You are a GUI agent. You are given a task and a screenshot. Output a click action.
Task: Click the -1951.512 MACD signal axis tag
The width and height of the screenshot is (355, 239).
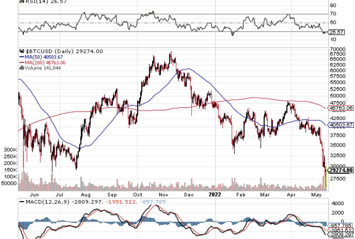click(341, 230)
